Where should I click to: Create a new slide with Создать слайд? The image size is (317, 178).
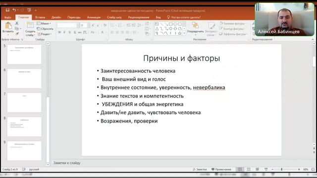pos(30,29)
